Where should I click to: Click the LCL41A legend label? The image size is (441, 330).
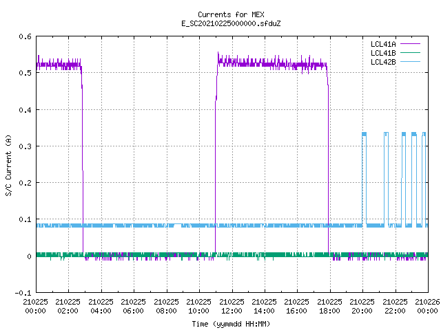[383, 44]
